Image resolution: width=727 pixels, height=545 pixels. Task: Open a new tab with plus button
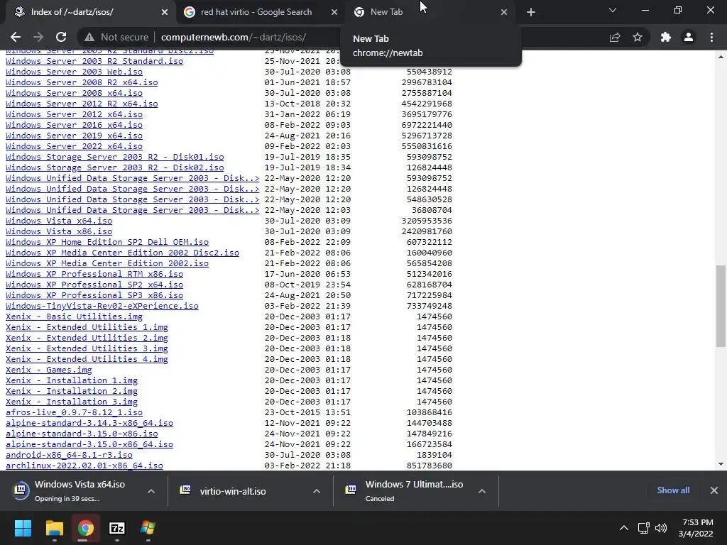(531, 12)
